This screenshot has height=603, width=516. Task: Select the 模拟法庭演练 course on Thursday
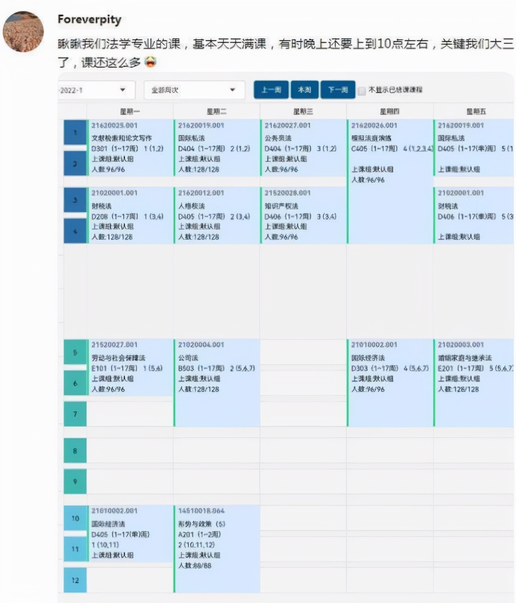[390, 151]
